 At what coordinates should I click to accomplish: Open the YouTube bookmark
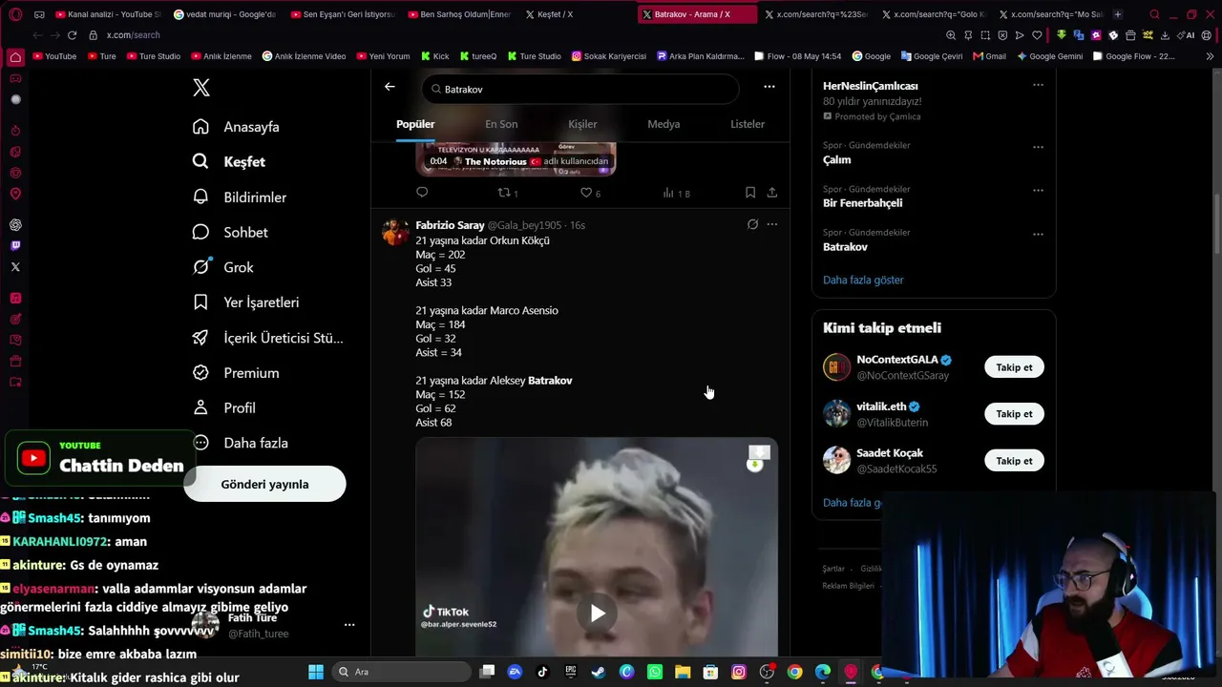(x=54, y=56)
